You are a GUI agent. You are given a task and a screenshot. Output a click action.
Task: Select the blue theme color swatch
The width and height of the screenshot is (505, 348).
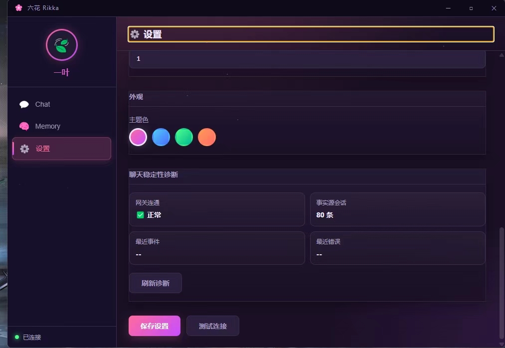click(161, 137)
